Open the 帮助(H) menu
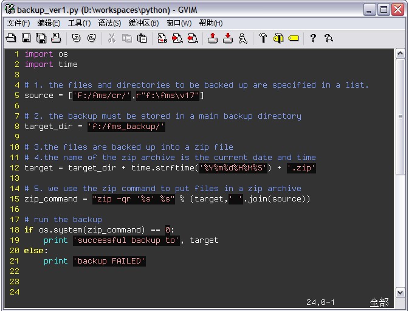Viewport: 409px width, 311px height. 211,23
